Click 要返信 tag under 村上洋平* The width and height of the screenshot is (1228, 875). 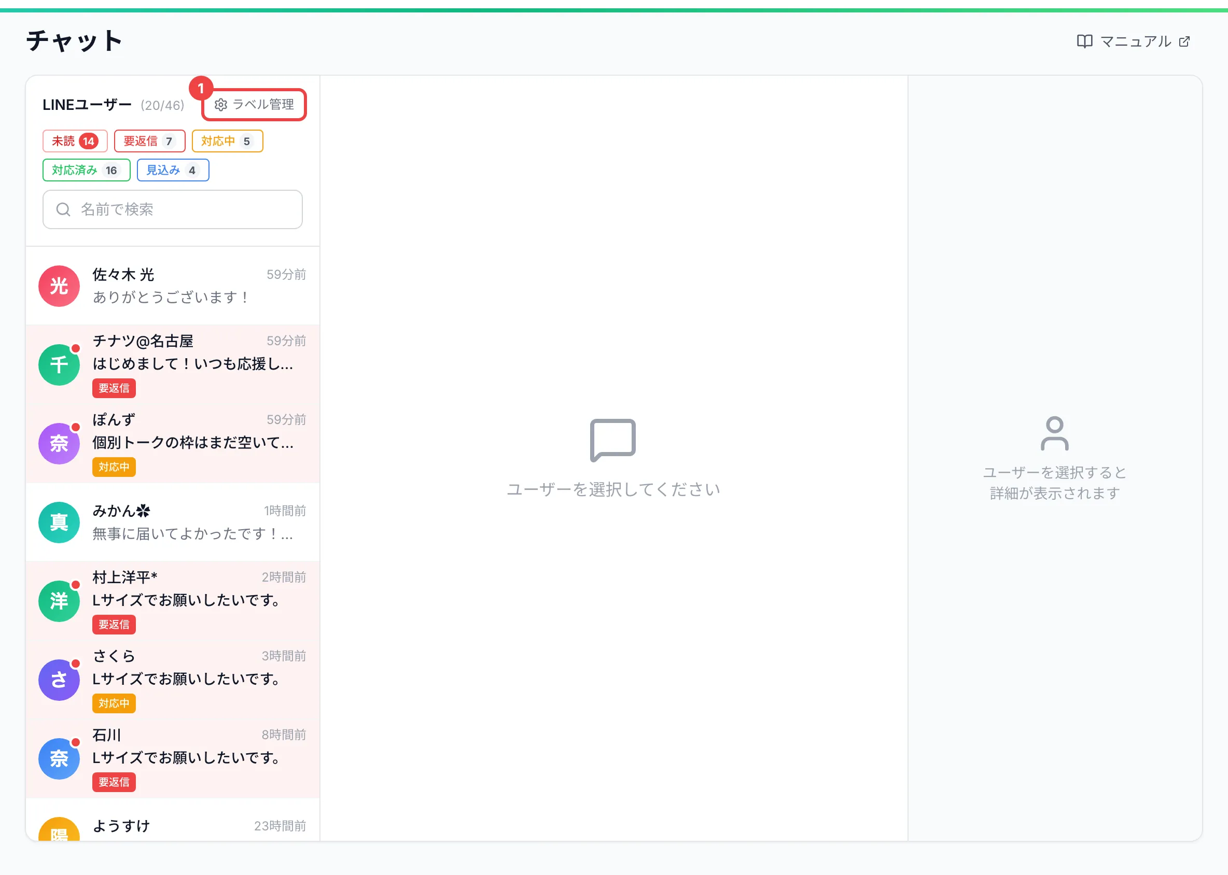[x=114, y=625]
